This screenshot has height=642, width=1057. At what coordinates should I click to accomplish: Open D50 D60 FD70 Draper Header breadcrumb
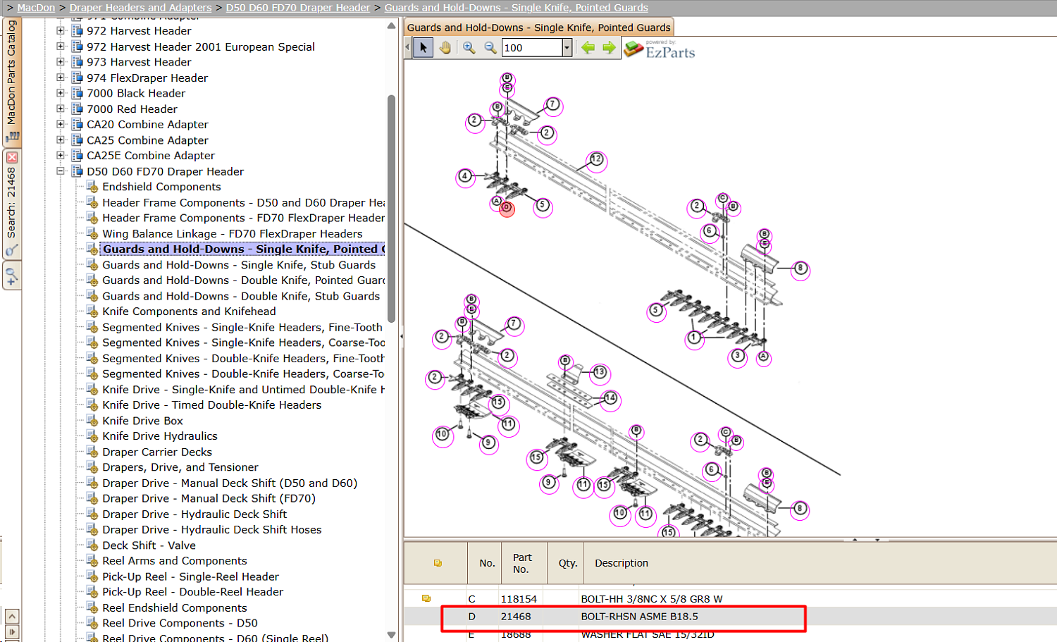[298, 8]
